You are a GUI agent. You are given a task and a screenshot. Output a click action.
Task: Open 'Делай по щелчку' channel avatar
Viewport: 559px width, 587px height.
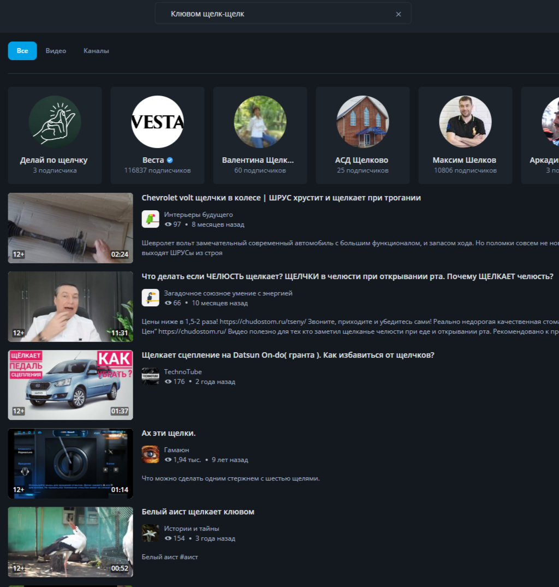click(x=55, y=122)
